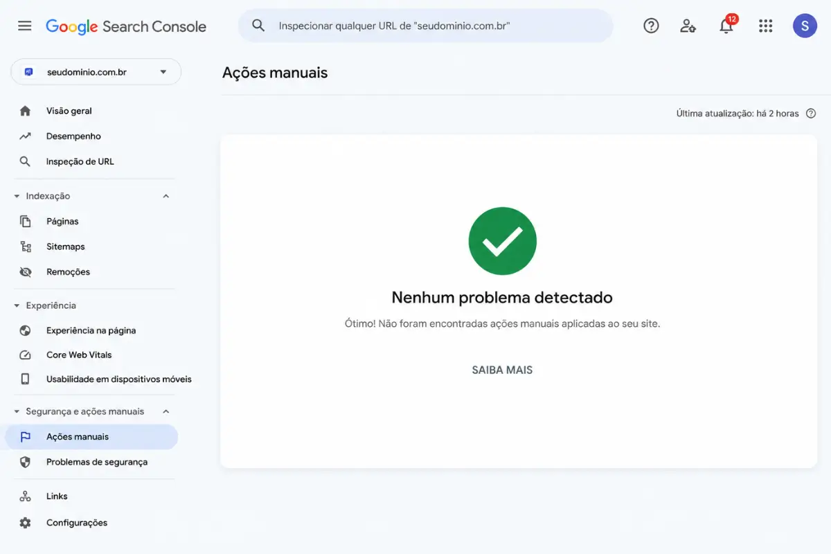831x554 pixels.
Task: Open the Google apps grid
Action: pos(765,26)
